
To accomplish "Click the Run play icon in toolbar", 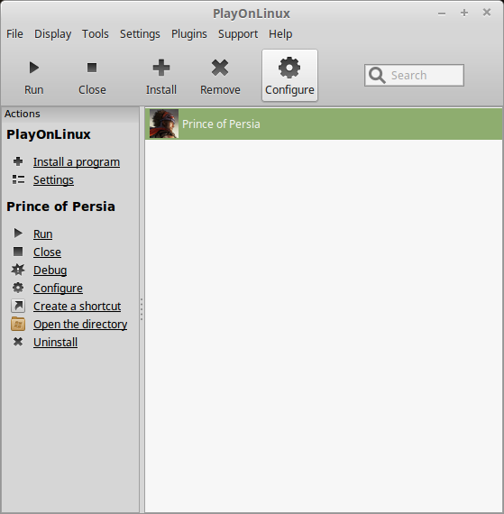I will (x=33, y=68).
